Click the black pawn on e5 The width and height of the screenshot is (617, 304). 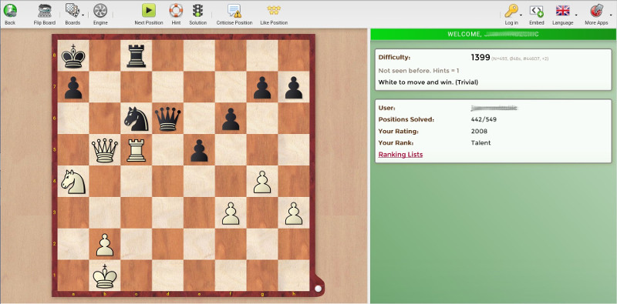[x=199, y=150]
